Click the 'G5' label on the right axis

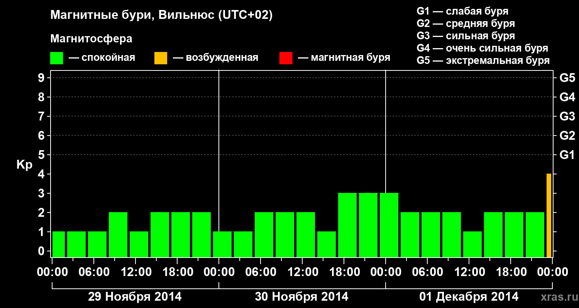[567, 78]
